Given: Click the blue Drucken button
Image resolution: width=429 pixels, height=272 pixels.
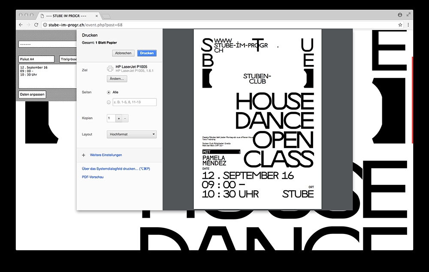Looking at the screenshot, I should coord(147,53).
